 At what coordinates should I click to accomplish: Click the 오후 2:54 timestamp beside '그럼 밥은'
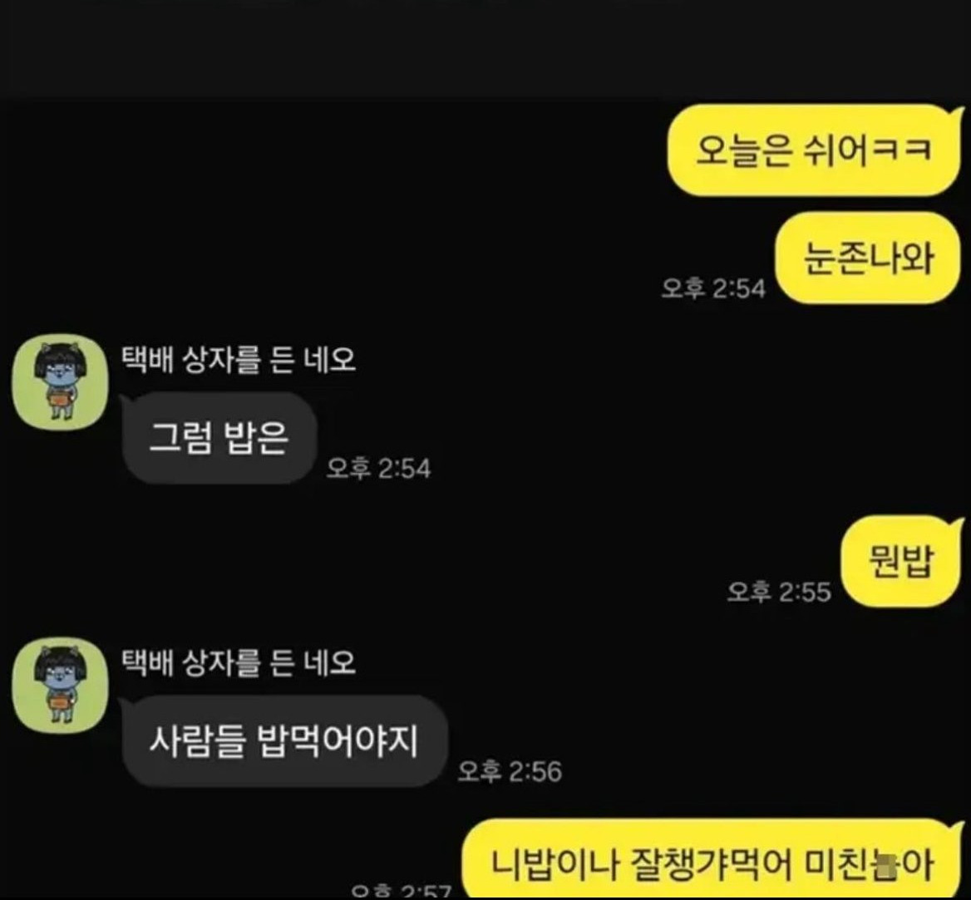pos(378,468)
